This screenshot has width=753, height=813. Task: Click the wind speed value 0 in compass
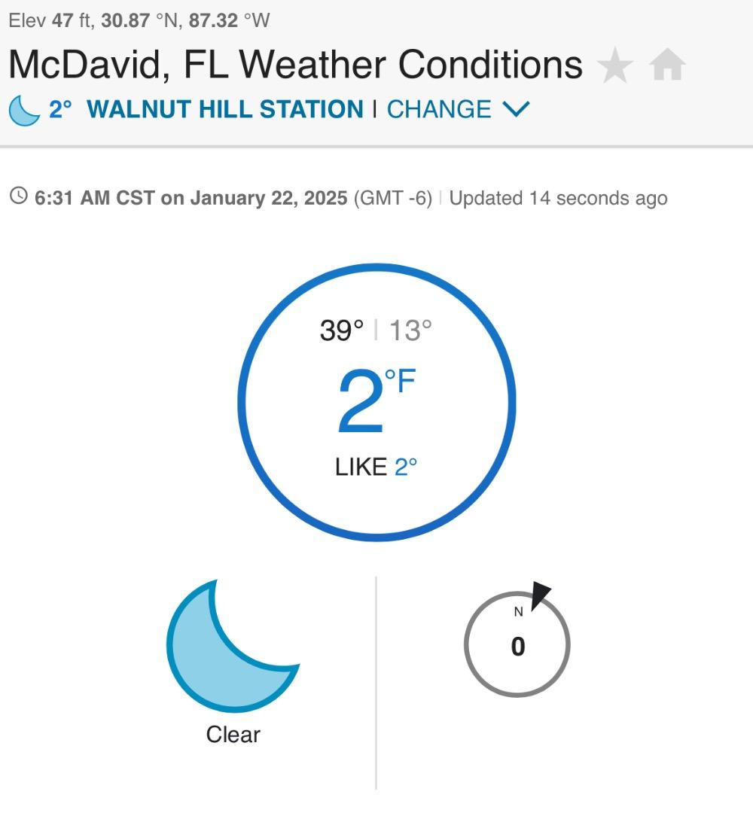(517, 647)
